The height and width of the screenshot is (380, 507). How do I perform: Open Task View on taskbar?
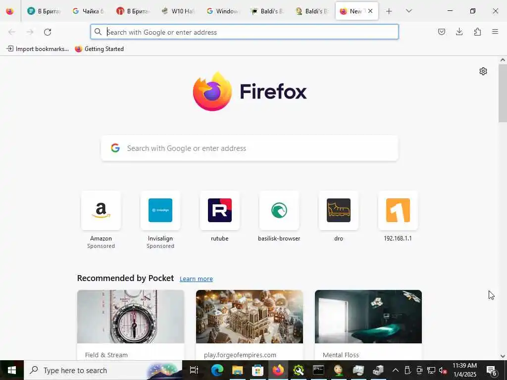coord(194,370)
